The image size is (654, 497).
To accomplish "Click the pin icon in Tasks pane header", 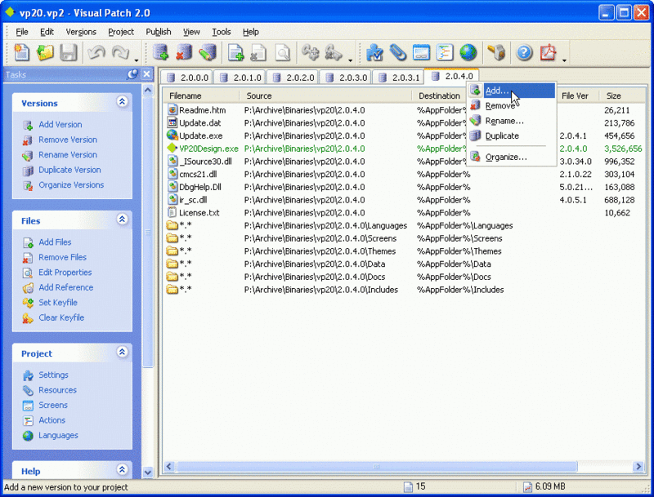I will (x=132, y=74).
